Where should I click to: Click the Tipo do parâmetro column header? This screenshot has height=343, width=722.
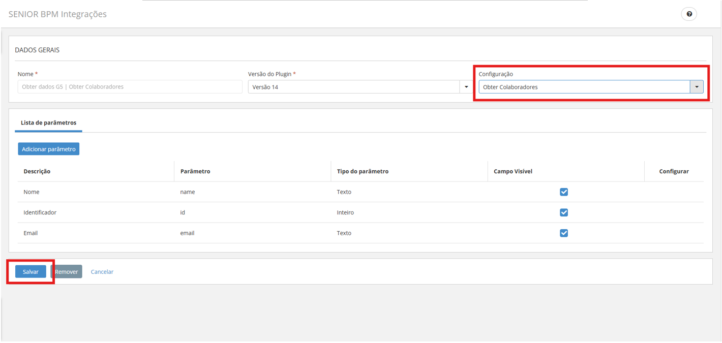coord(363,172)
